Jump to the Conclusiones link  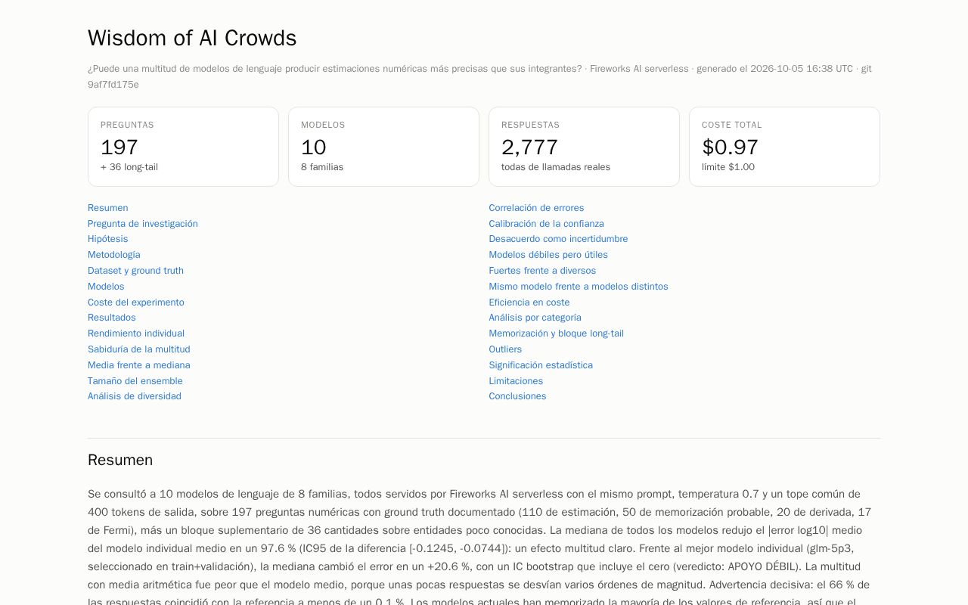click(517, 396)
